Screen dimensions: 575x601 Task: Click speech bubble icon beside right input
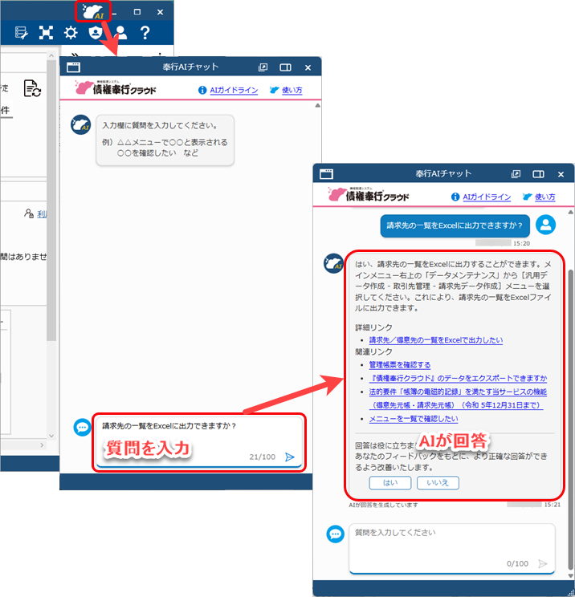335,534
